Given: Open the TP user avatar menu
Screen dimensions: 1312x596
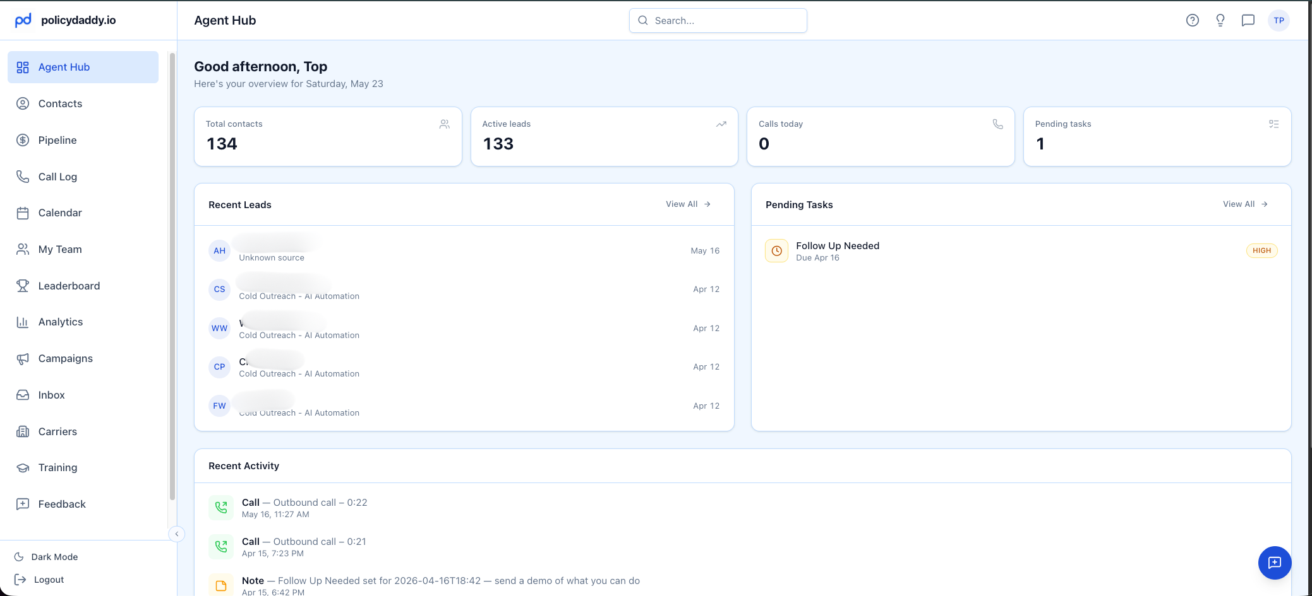Looking at the screenshot, I should tap(1279, 20).
